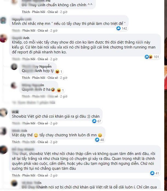Click the haha emoji on 'hợp lý' reply

point(57,71)
